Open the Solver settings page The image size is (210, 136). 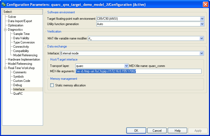tap(12, 17)
